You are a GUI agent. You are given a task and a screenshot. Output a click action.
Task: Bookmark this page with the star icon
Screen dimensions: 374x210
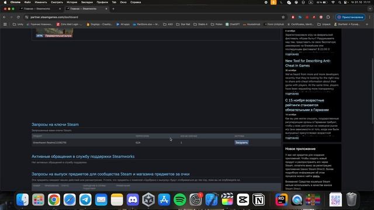click(283, 17)
